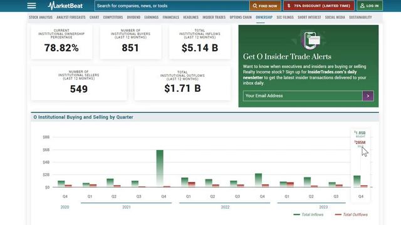
Task: Open the Social Media tab
Action: point(335,17)
